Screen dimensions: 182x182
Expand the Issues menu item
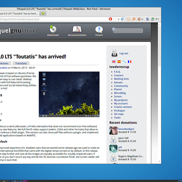click(118, 96)
